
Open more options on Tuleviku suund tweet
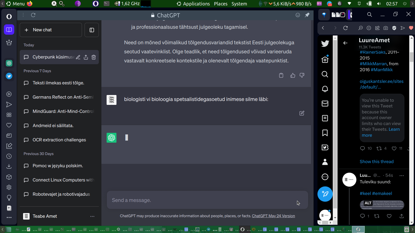click(402, 176)
